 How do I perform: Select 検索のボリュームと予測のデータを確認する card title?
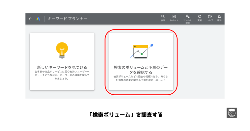pyautogui.click(x=141, y=70)
